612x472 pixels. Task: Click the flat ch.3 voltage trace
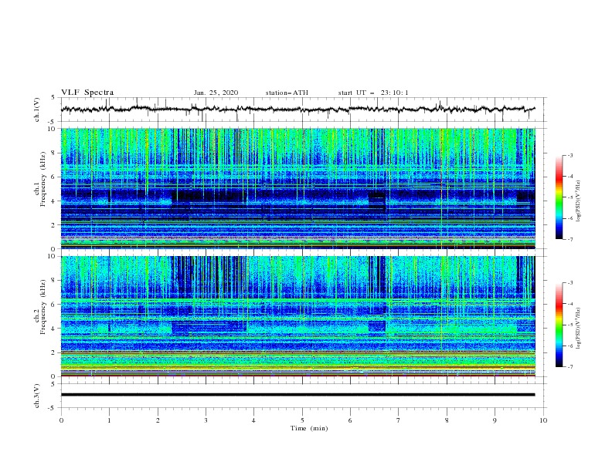(x=297, y=395)
